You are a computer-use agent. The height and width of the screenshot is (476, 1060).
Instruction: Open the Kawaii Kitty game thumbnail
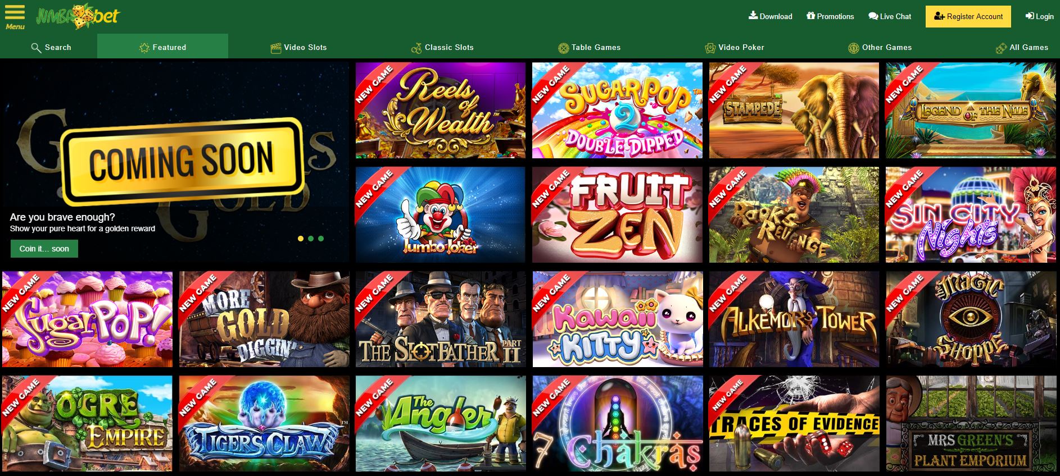617,319
